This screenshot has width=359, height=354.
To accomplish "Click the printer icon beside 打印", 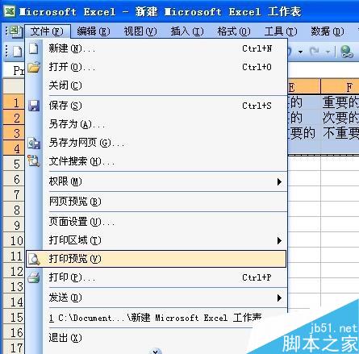I will tap(34, 277).
